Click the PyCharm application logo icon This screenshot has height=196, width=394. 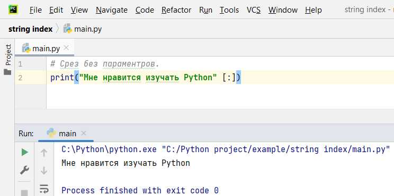[x=13, y=10]
